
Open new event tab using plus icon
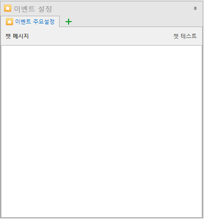(69, 22)
